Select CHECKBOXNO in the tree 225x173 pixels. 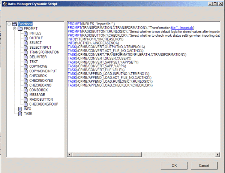[x=40, y=85]
